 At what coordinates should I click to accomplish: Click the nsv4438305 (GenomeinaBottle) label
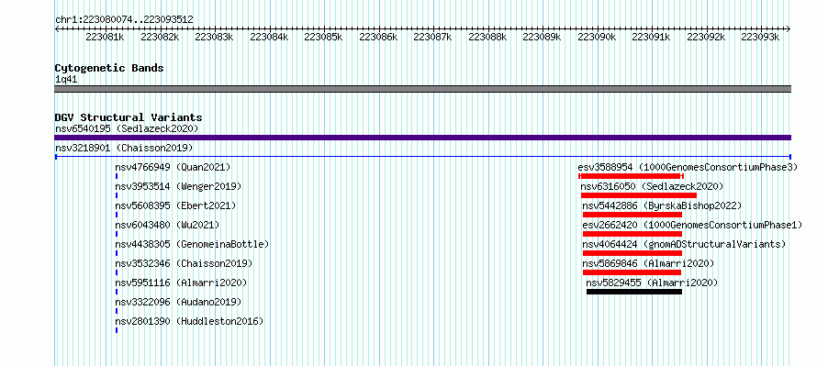pyautogui.click(x=192, y=244)
